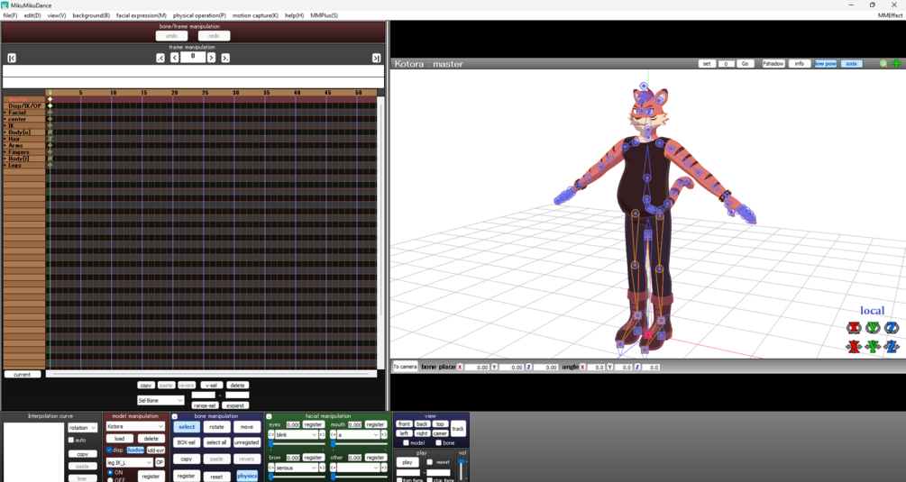Screen dimensions: 906x482
Task: Click the local X move icon
Action: click(854, 347)
